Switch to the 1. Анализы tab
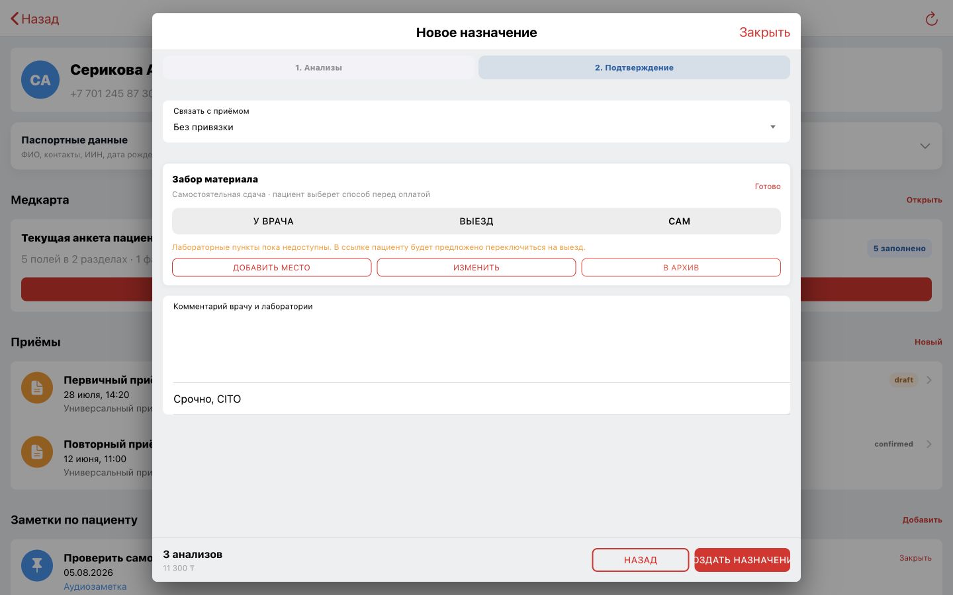953x595 pixels. (319, 67)
